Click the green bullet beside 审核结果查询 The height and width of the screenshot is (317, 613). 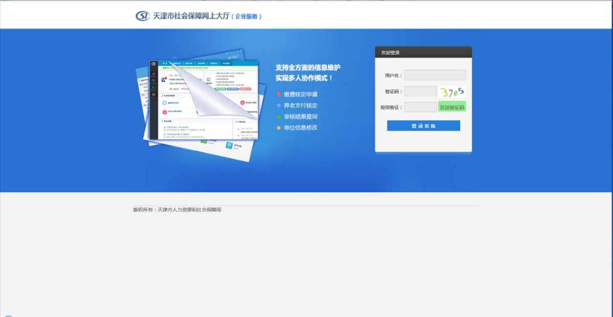[279, 117]
